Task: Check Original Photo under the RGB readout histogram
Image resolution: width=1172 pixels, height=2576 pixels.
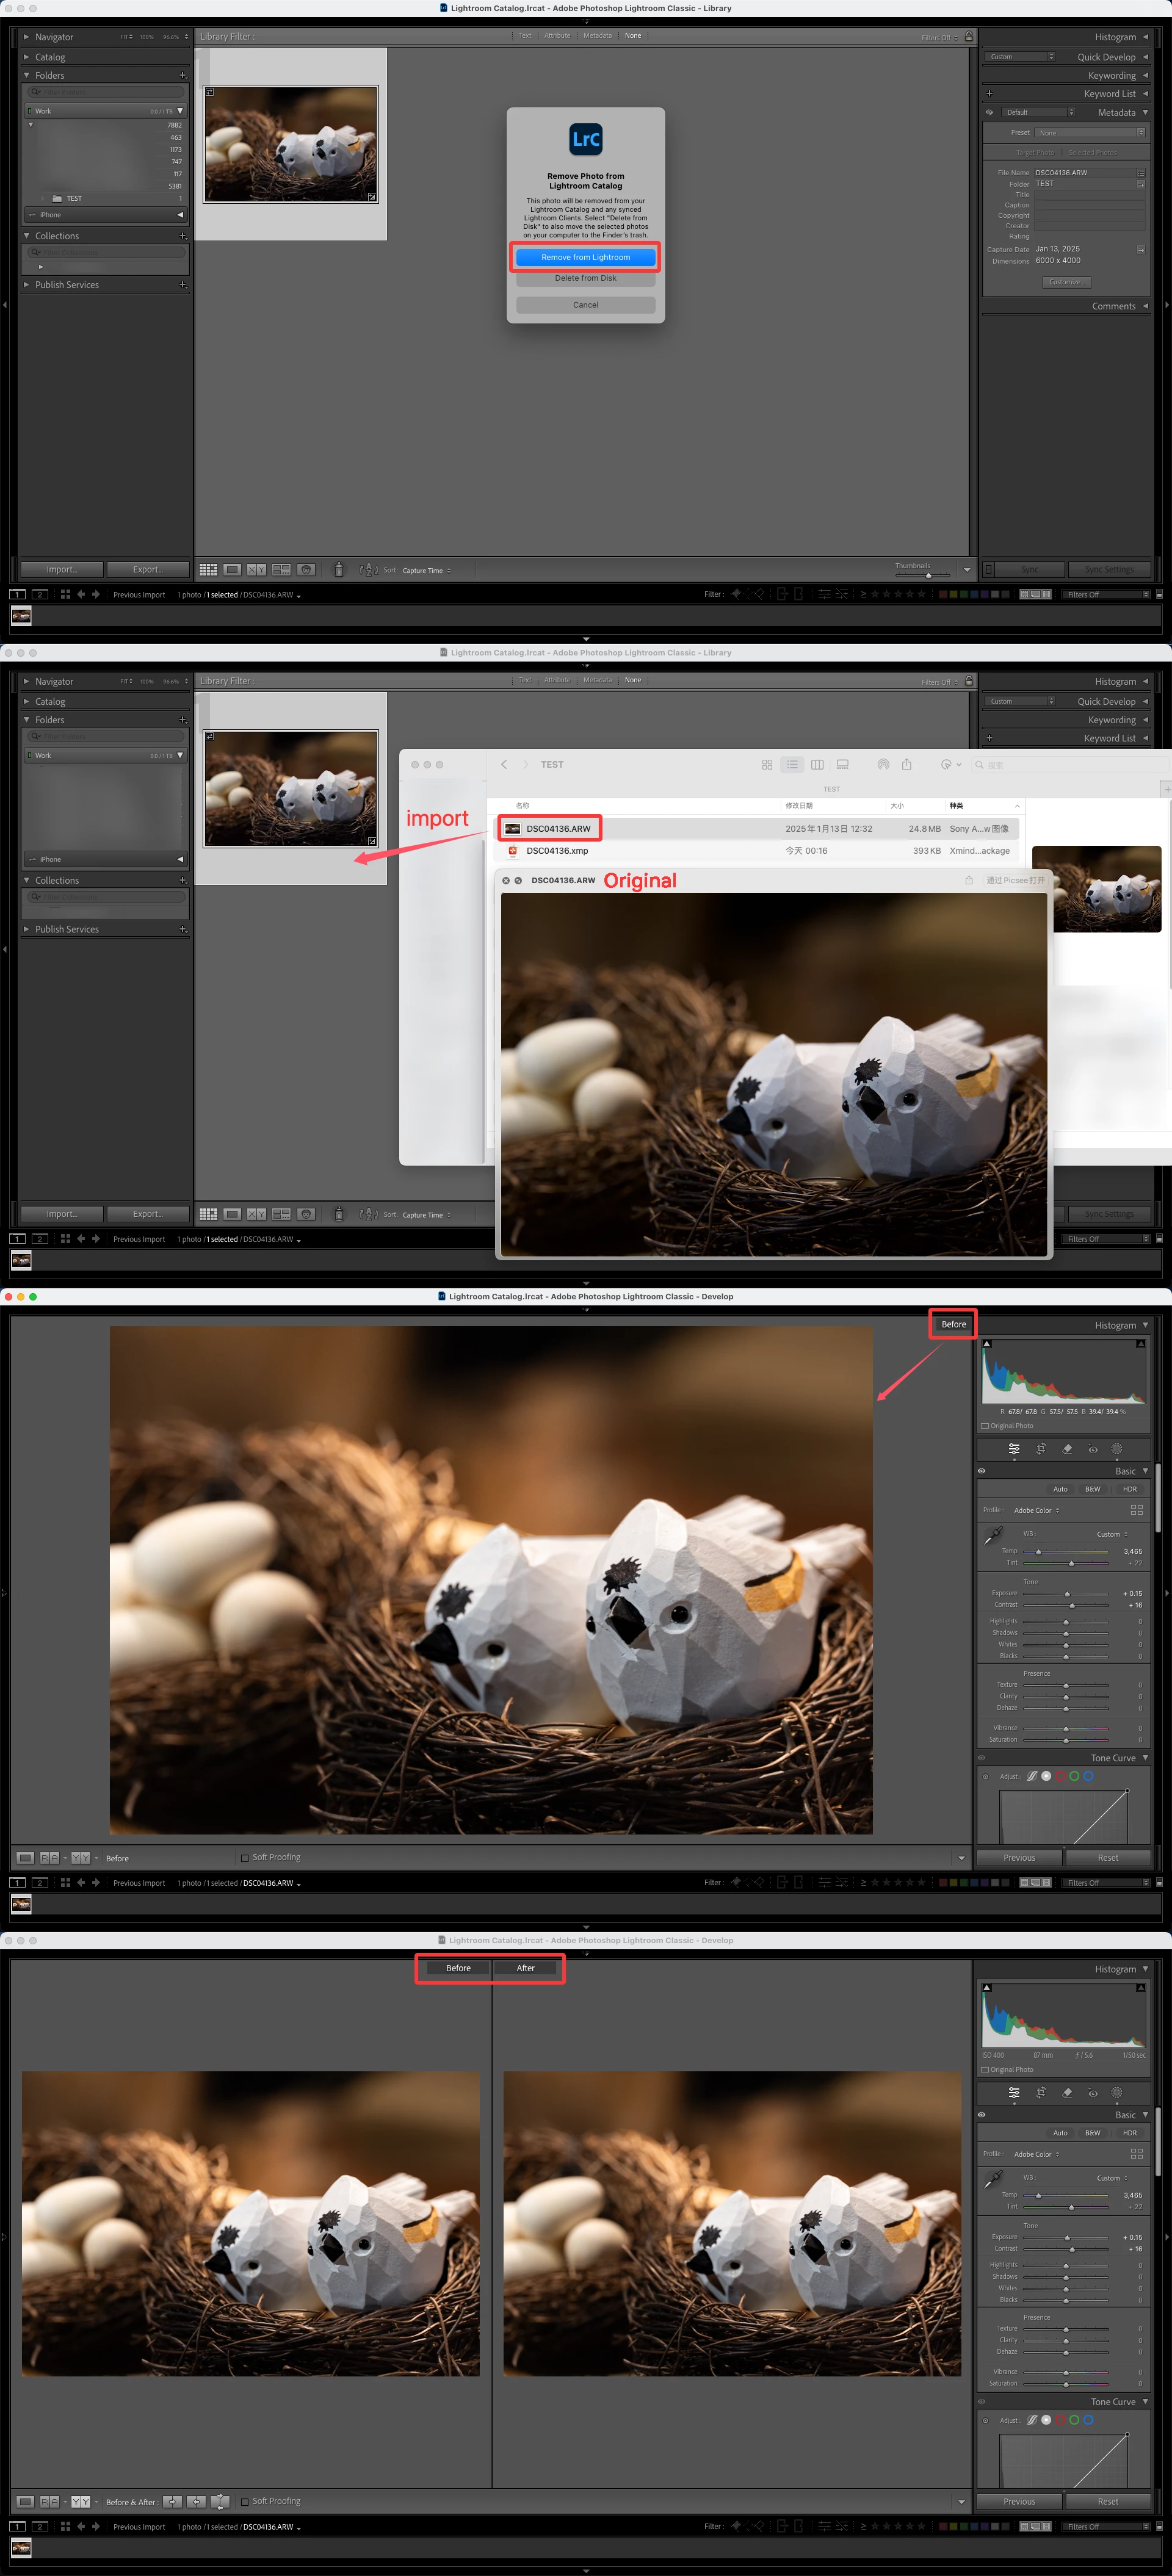Action: click(985, 1425)
